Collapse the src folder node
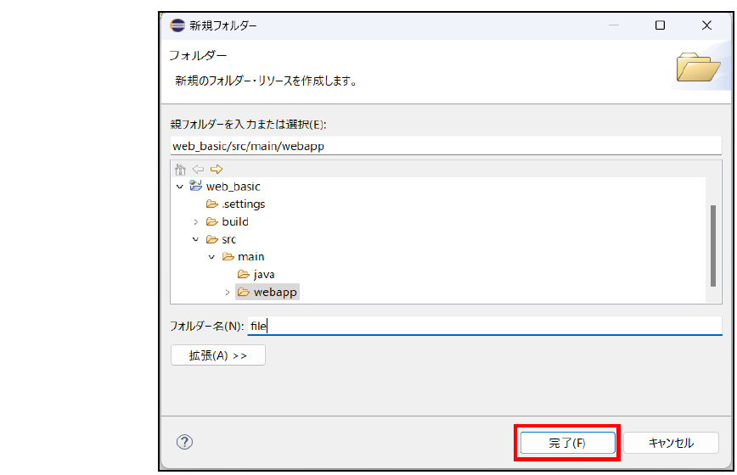Viewport: 737px width, 475px height. point(195,239)
